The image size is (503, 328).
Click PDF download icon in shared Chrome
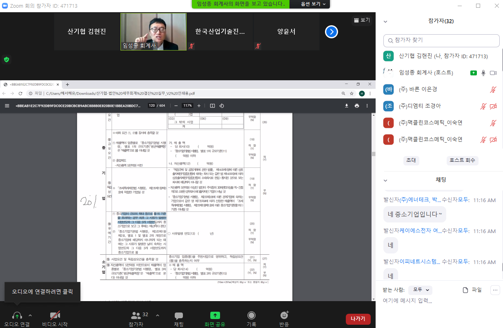347,106
